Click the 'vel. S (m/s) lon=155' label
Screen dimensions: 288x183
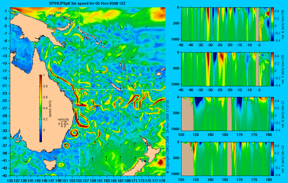[283, 69]
